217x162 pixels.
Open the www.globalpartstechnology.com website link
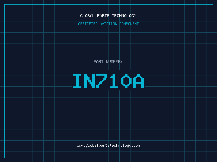click(108, 146)
